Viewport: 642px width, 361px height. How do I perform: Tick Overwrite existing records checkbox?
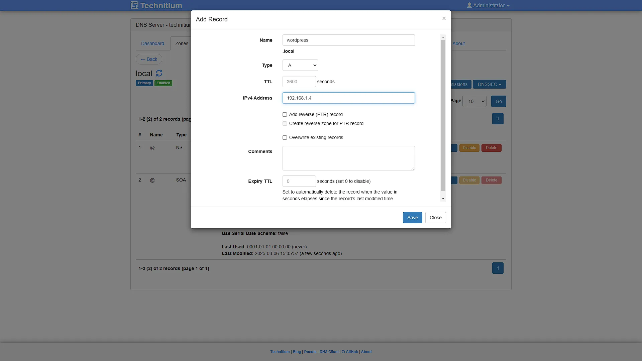tap(285, 138)
